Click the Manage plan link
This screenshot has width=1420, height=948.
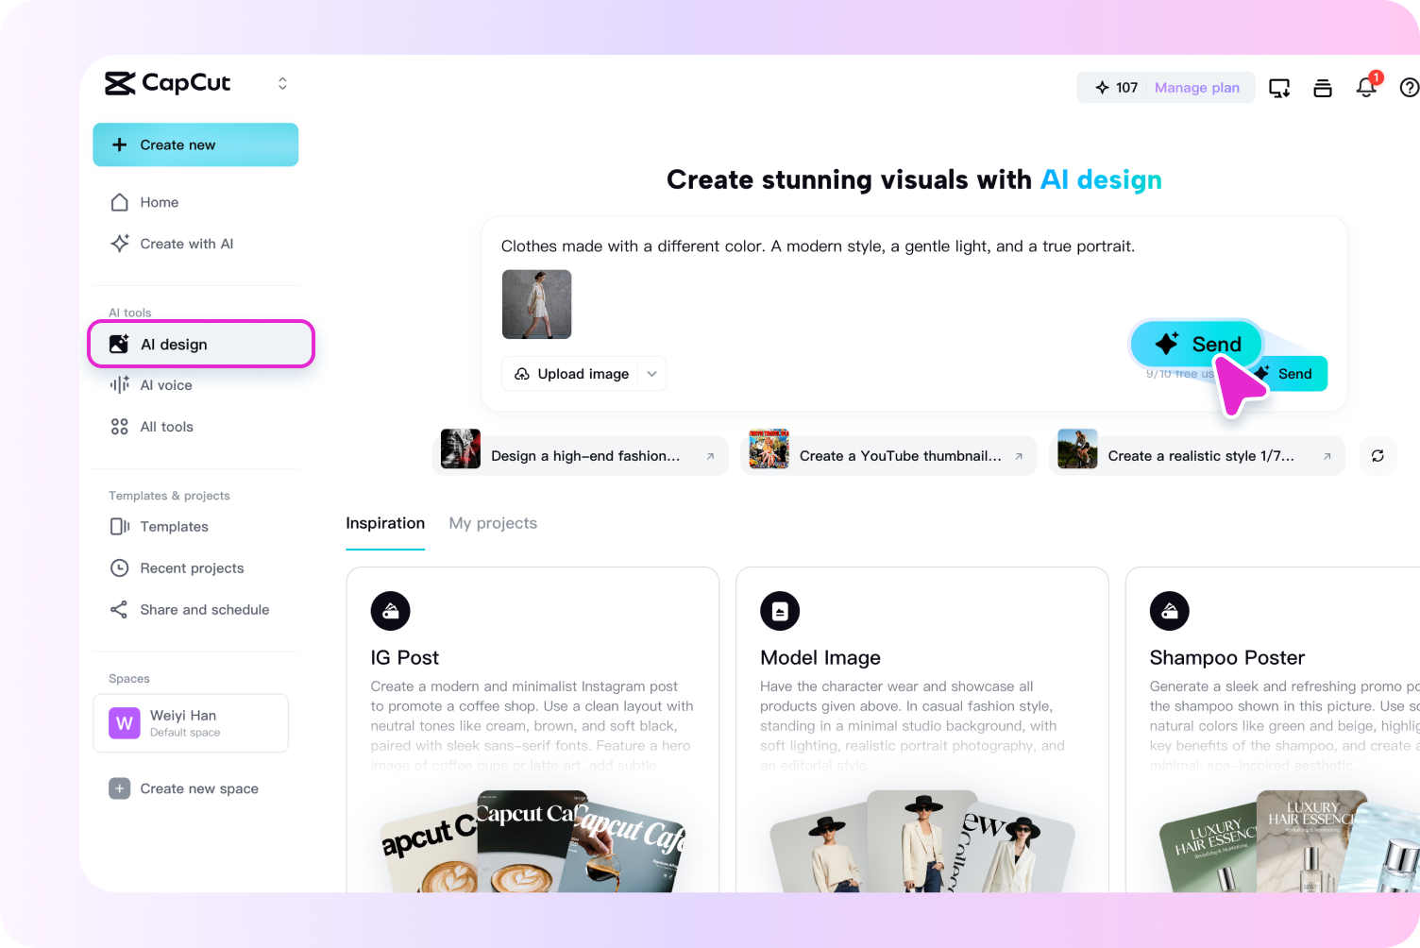(x=1197, y=88)
